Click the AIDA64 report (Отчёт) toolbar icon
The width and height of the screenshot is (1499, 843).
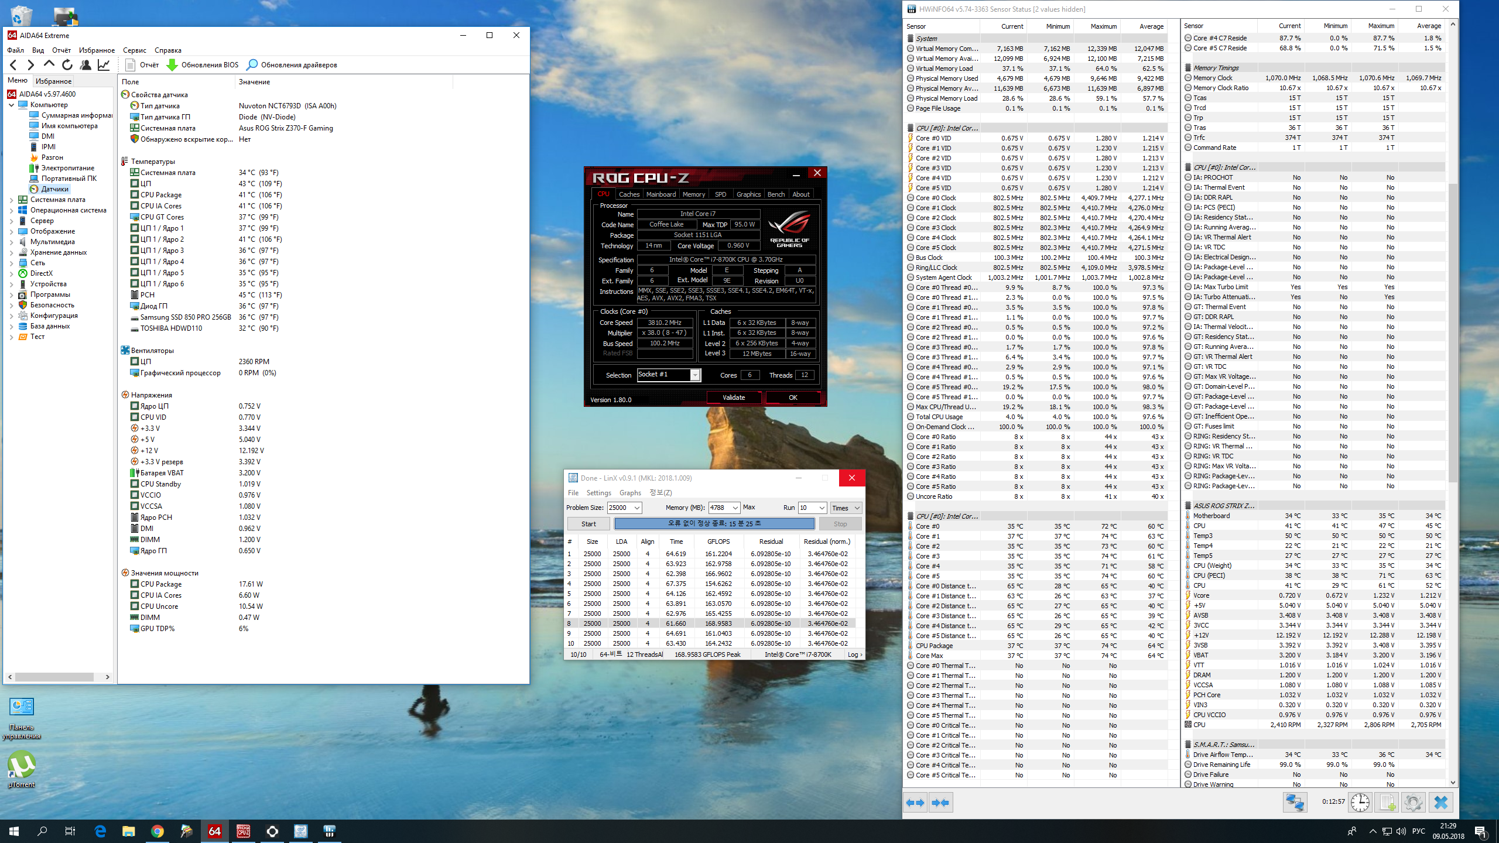(131, 65)
